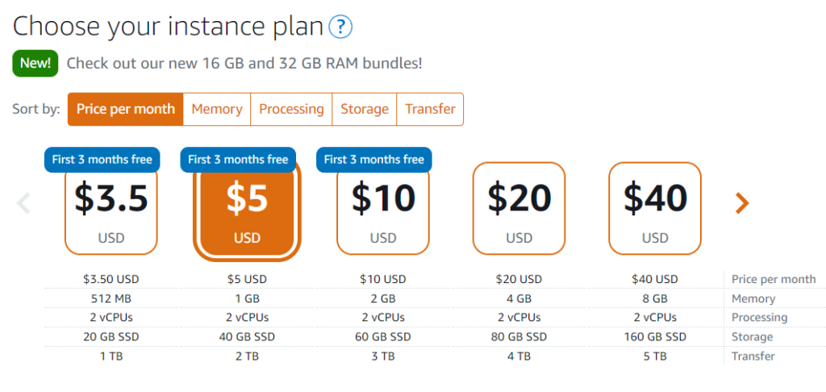Choose the $20 USD instance plan
This screenshot has width=826, height=392.
click(x=519, y=208)
